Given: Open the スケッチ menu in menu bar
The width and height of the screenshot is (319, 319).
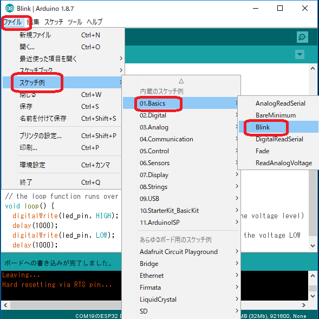Looking at the screenshot, I should pos(54,22).
